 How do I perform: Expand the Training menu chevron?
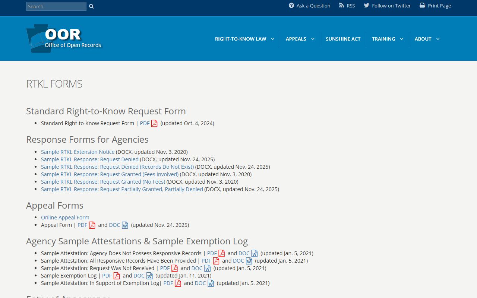[x=401, y=39]
